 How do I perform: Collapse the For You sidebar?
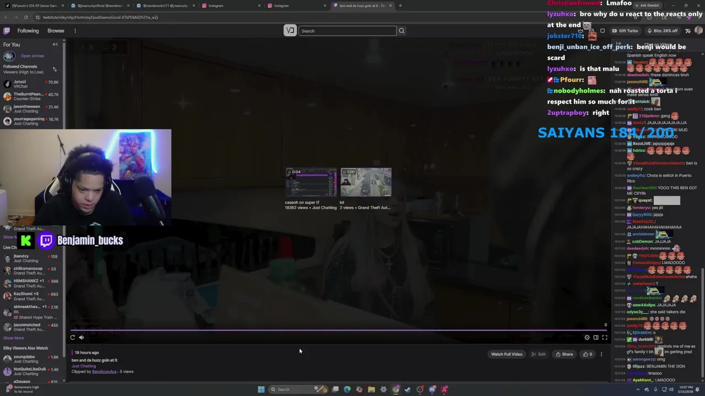tap(55, 45)
